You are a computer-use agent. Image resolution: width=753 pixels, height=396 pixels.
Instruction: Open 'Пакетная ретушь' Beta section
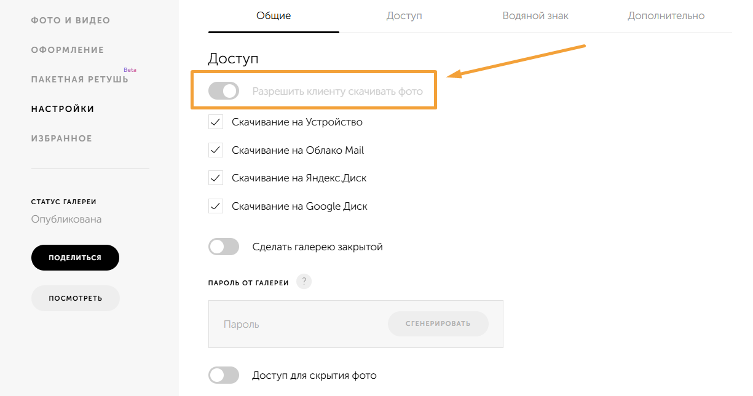pos(80,79)
